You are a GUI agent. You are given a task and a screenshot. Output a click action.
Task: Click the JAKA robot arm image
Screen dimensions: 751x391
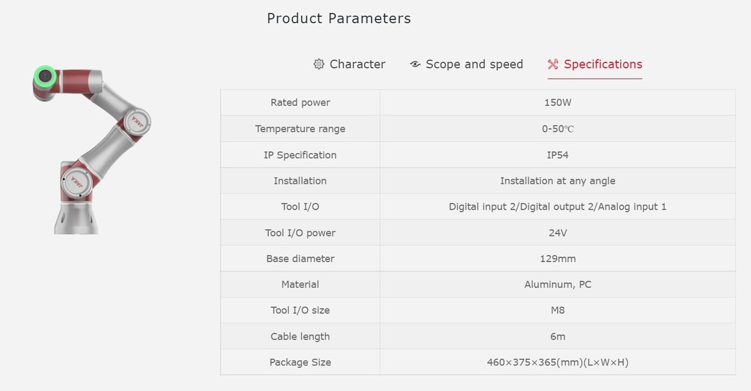coord(92,149)
